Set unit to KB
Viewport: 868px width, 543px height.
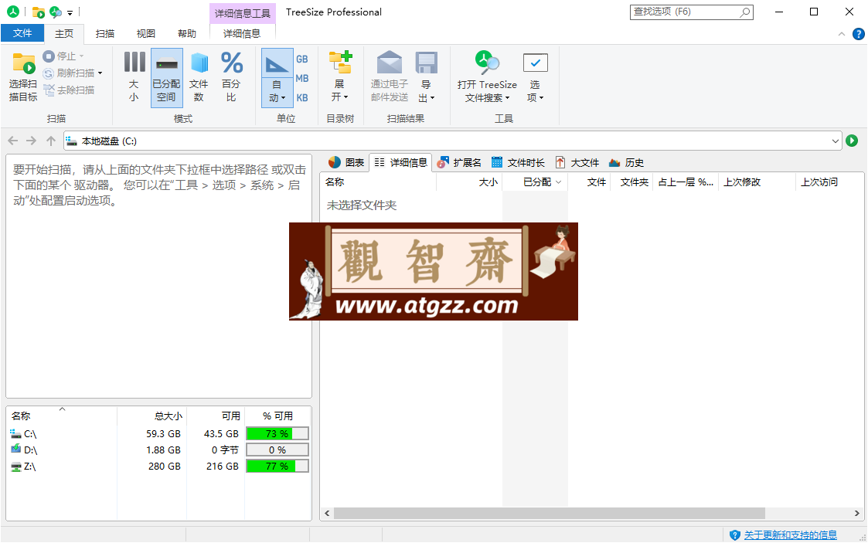point(301,98)
